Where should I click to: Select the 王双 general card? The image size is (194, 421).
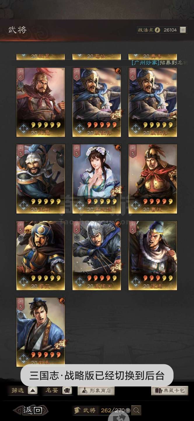coord(41,179)
